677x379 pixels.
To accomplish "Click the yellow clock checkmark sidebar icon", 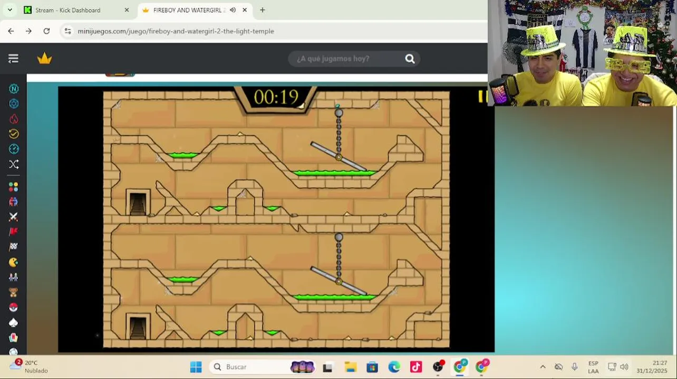I will [x=14, y=134].
